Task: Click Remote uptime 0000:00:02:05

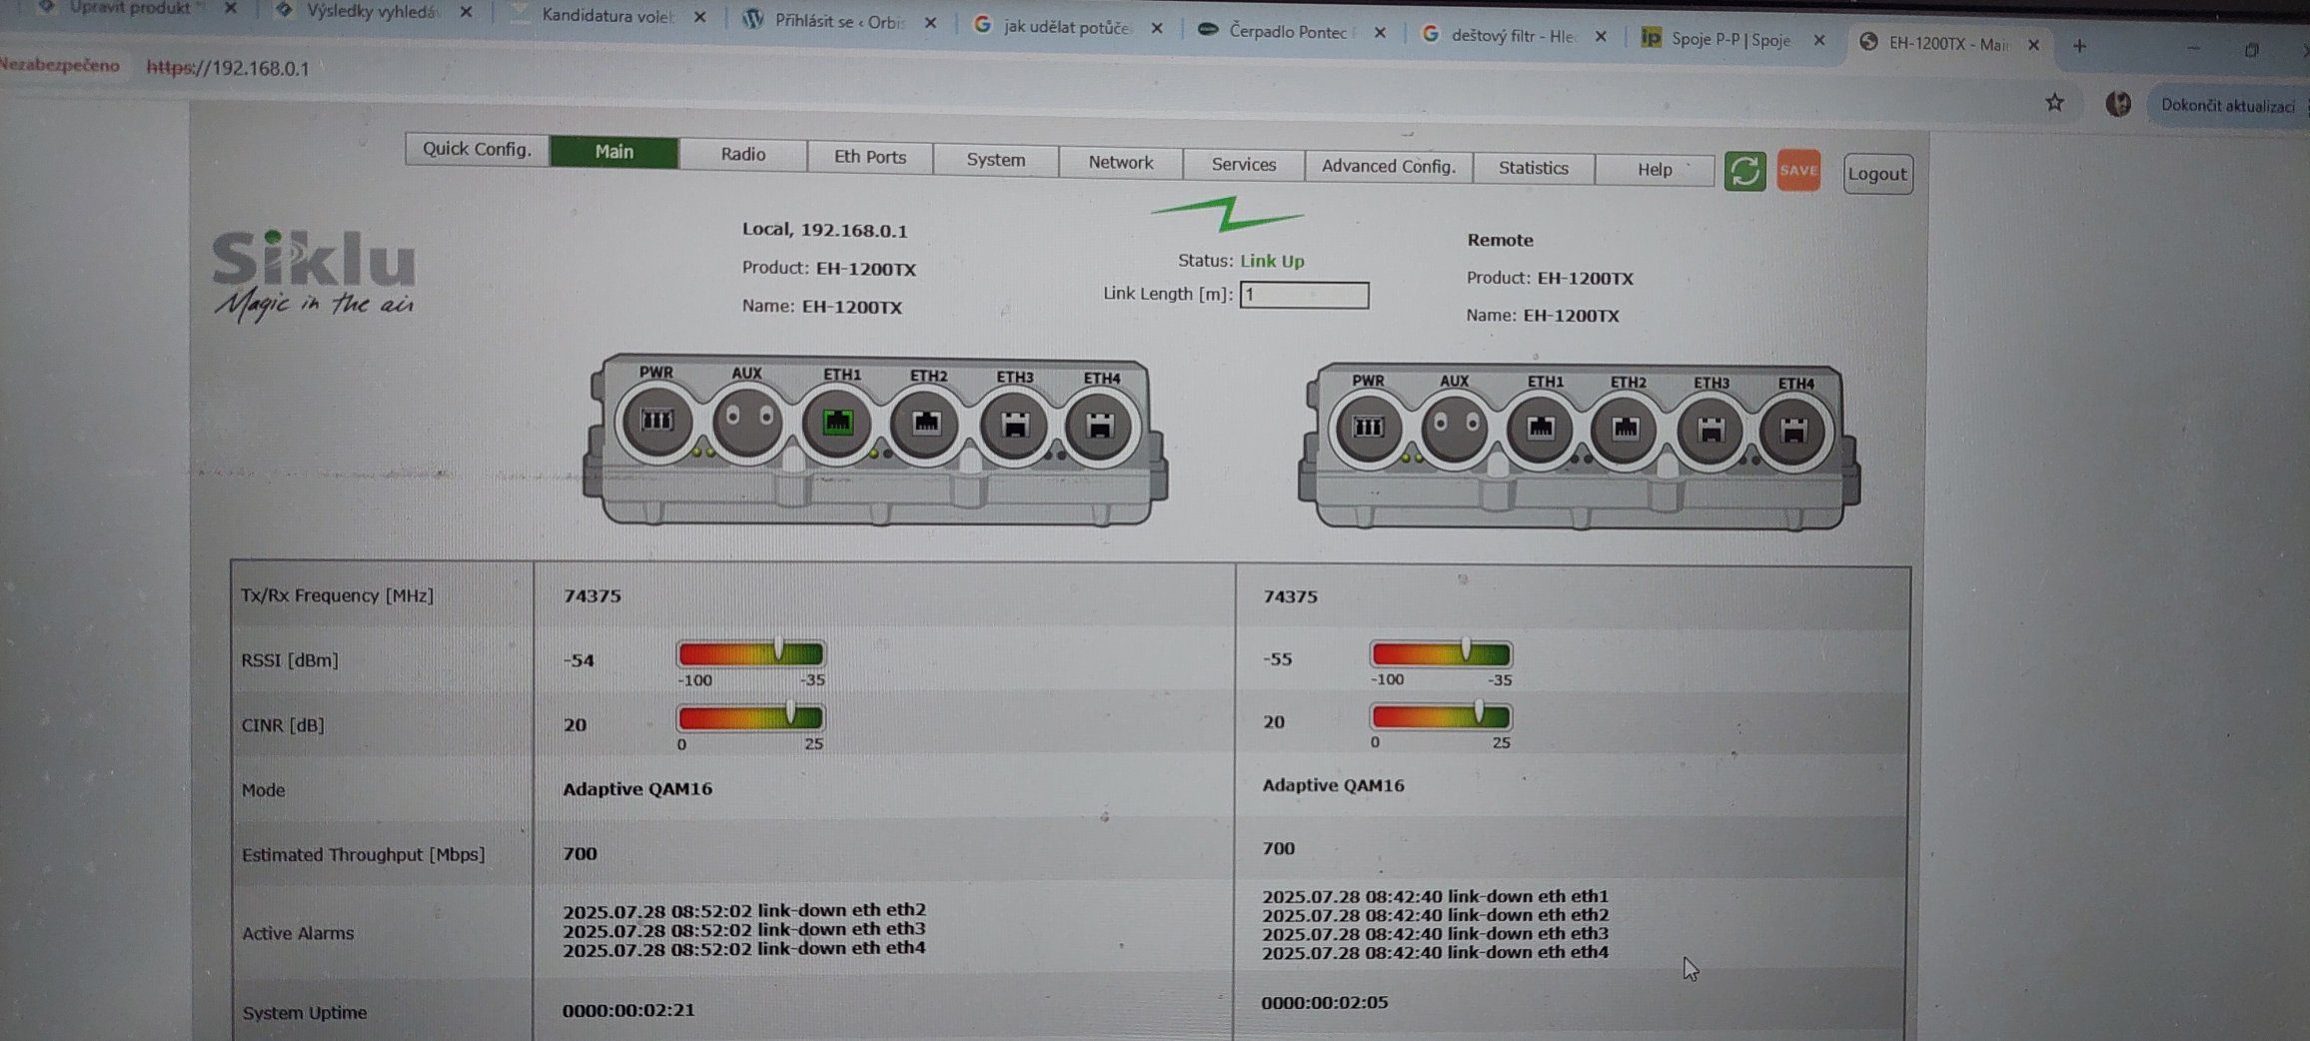Action: [x=1325, y=1002]
